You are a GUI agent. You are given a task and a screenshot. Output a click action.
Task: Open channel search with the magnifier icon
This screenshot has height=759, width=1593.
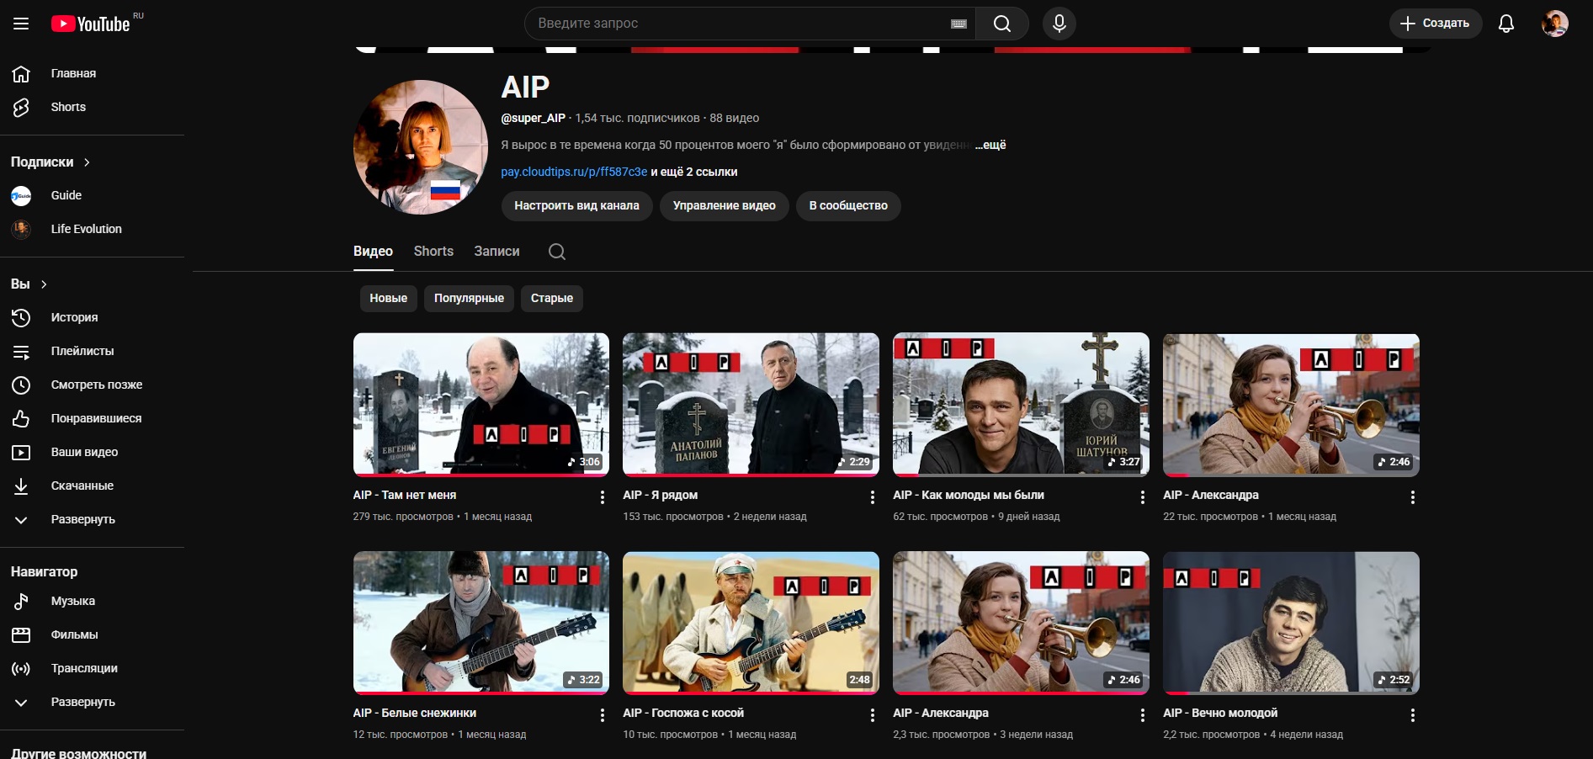click(556, 251)
